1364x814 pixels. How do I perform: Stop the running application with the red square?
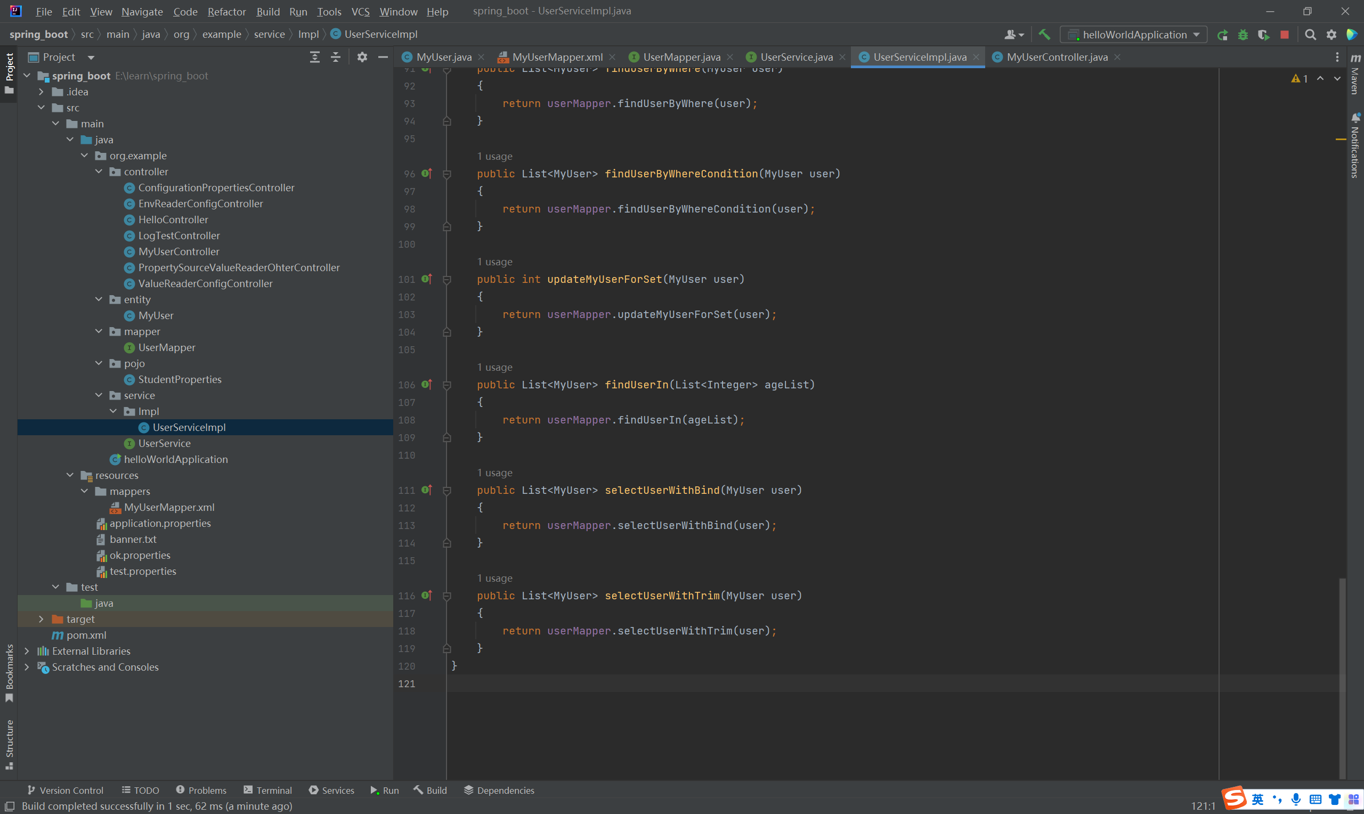click(x=1285, y=35)
